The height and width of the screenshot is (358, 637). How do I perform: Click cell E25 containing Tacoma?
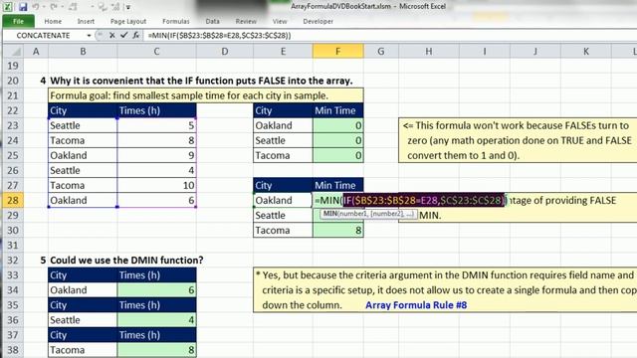point(283,155)
